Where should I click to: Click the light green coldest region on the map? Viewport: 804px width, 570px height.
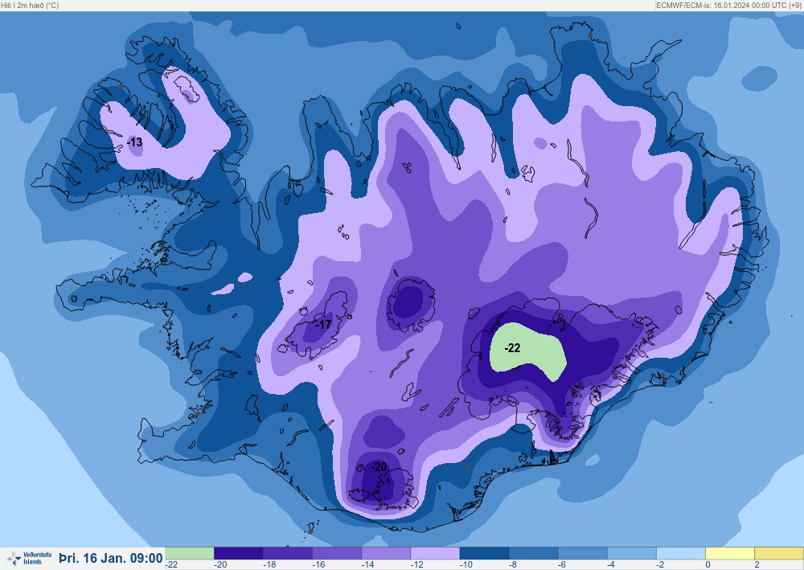tap(528, 353)
